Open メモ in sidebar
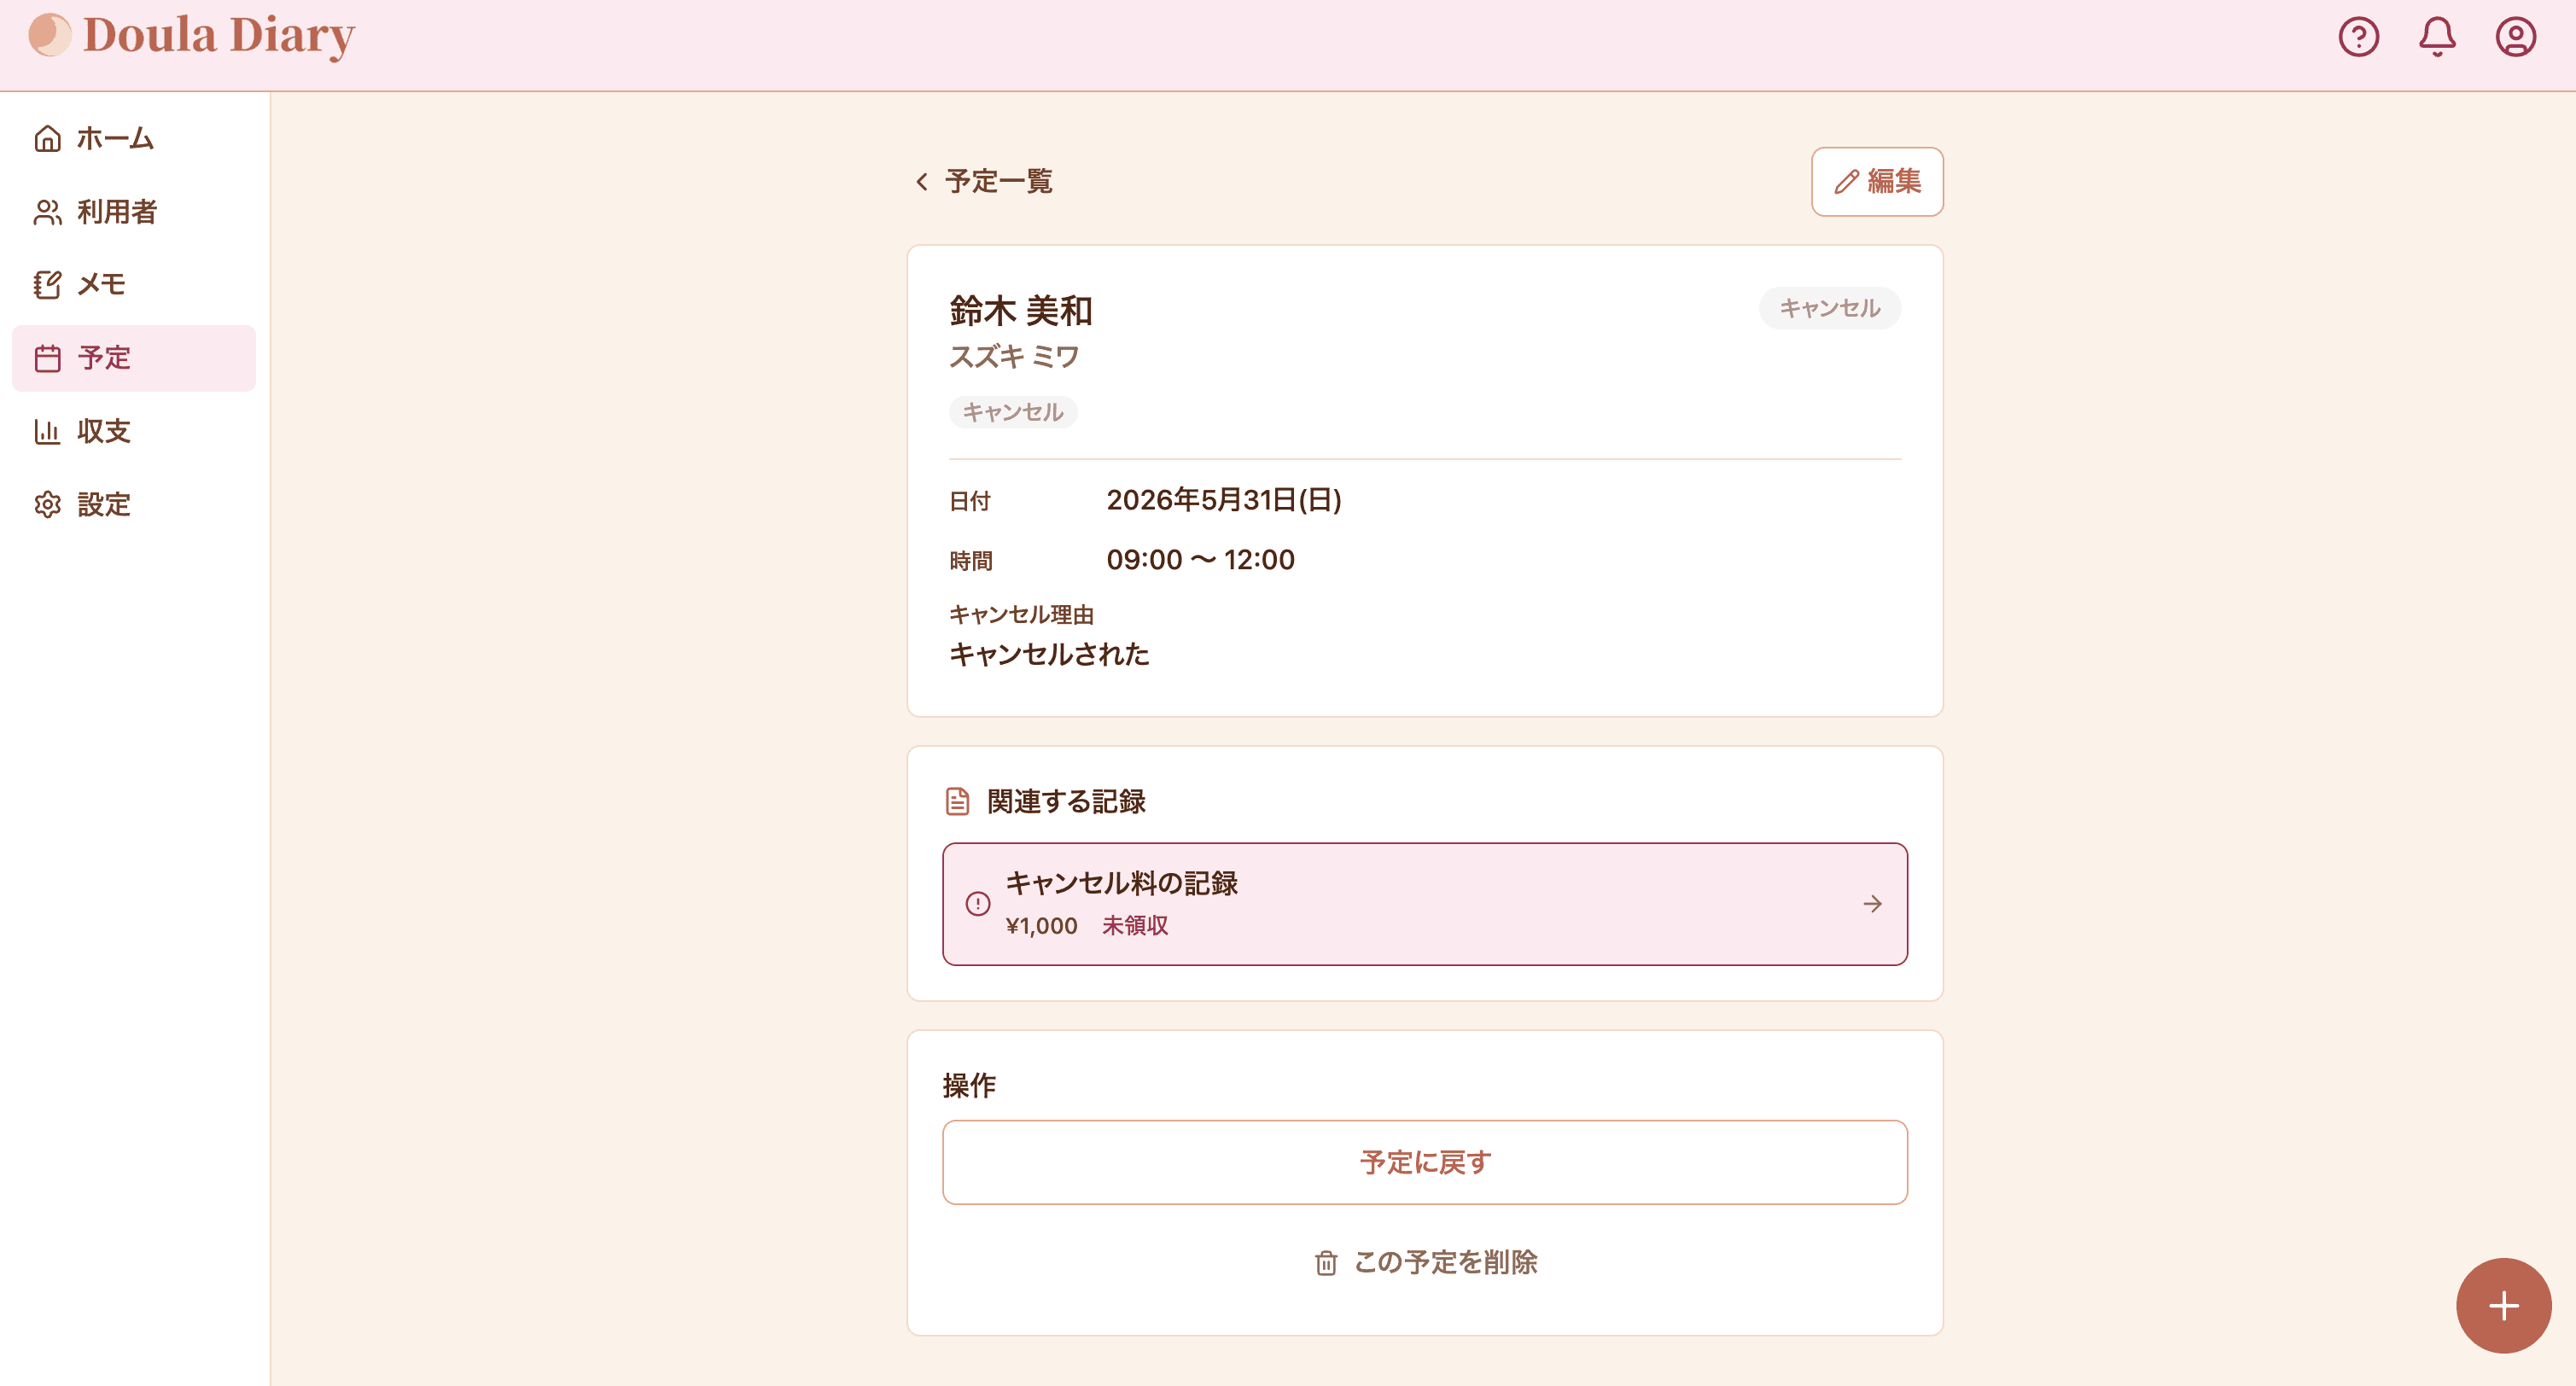The width and height of the screenshot is (2576, 1386). click(134, 285)
